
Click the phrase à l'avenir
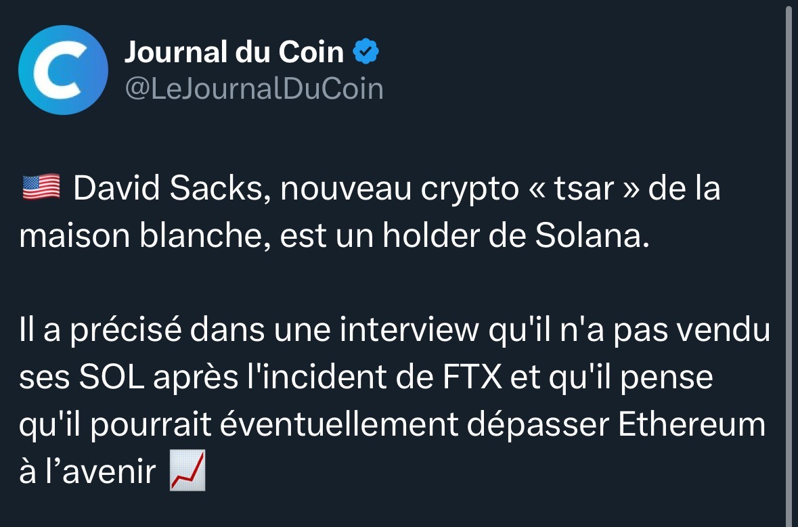pos(88,472)
